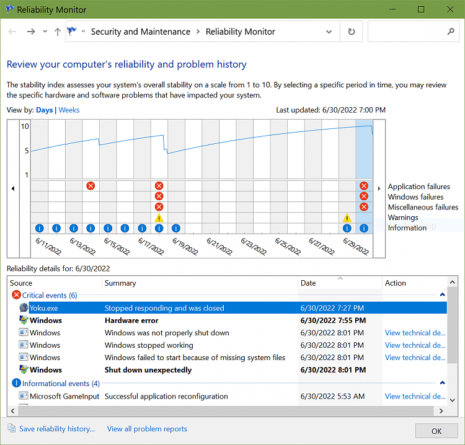Select application failure marker on 6/18/2022

pos(159,186)
